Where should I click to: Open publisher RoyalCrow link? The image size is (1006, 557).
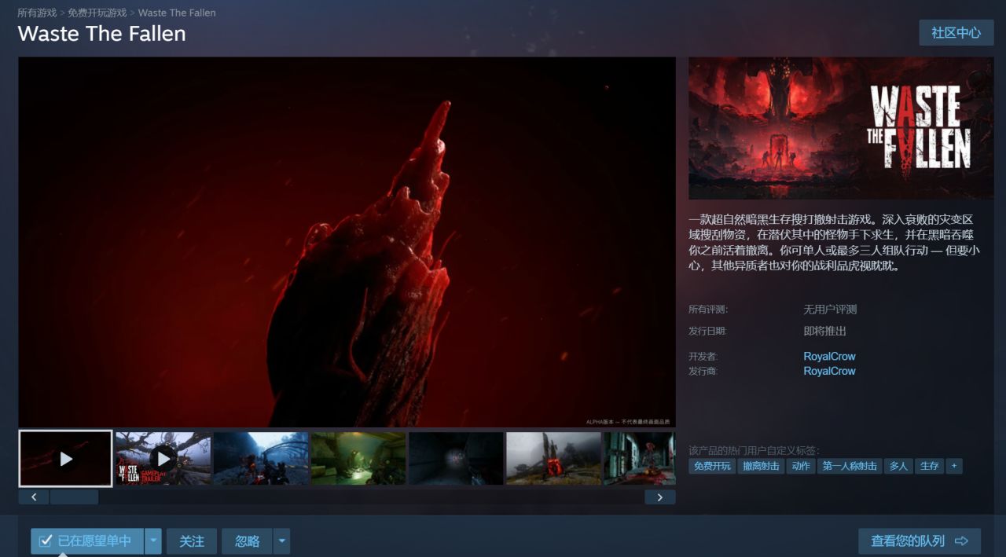click(829, 371)
